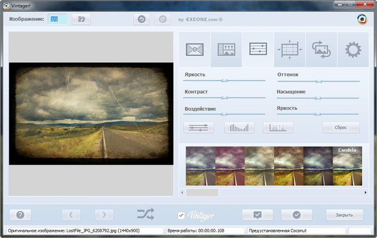
Task: Select the Candela preset thumbnail
Action: click(347, 166)
